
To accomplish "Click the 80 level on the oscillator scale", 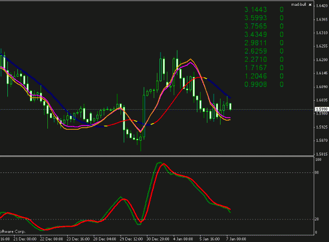I will pos(317,173).
